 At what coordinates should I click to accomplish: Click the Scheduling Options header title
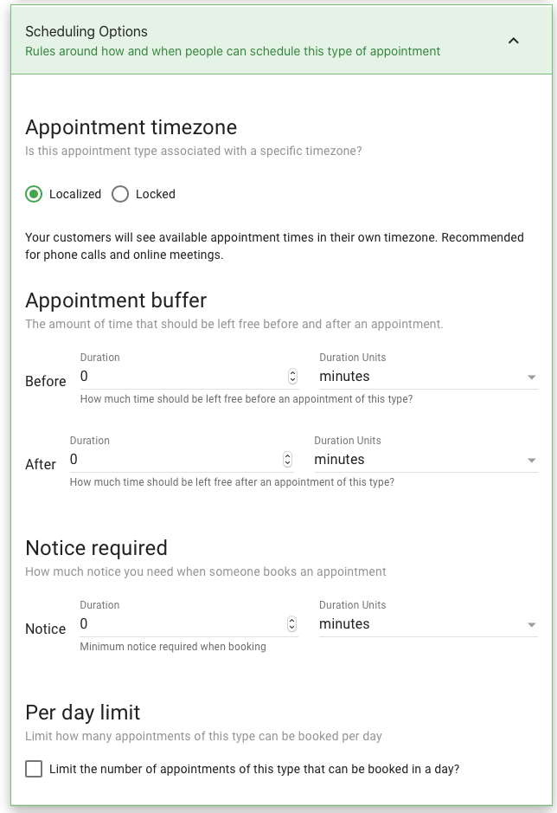(86, 32)
